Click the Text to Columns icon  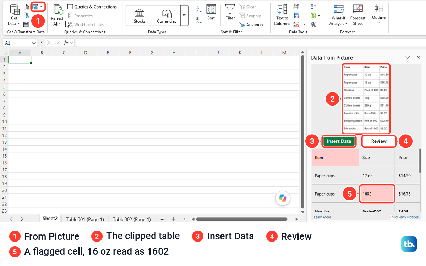tap(282, 15)
